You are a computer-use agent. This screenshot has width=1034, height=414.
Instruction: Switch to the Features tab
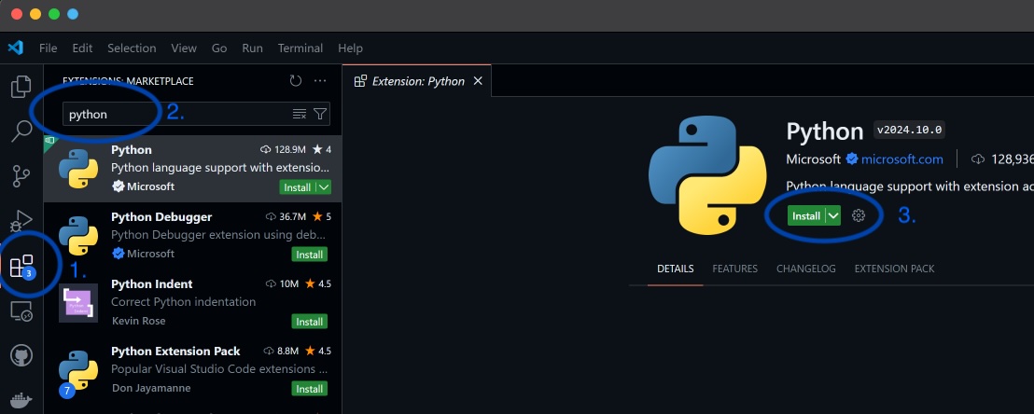pyautogui.click(x=734, y=269)
